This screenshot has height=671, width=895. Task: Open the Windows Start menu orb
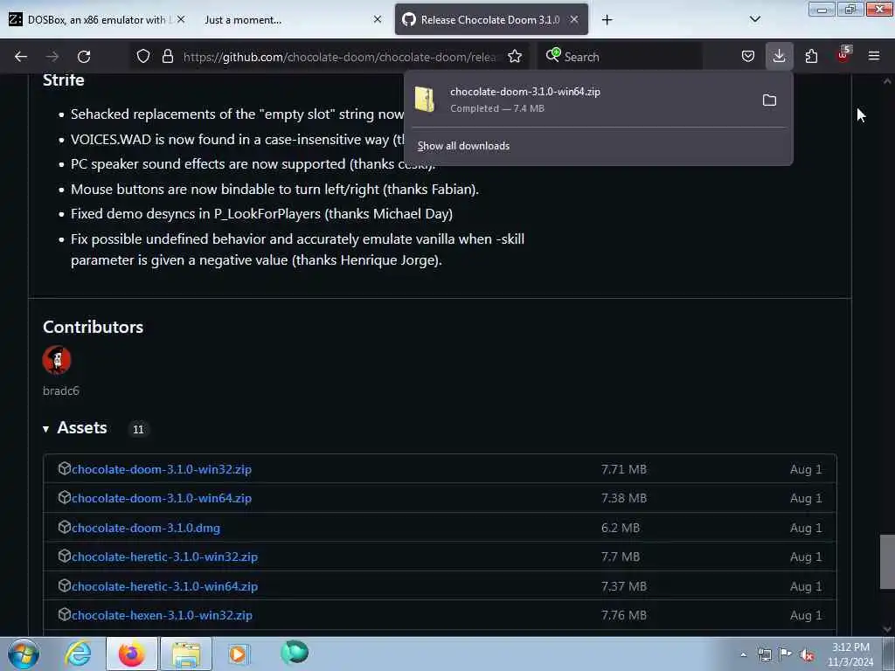[24, 654]
